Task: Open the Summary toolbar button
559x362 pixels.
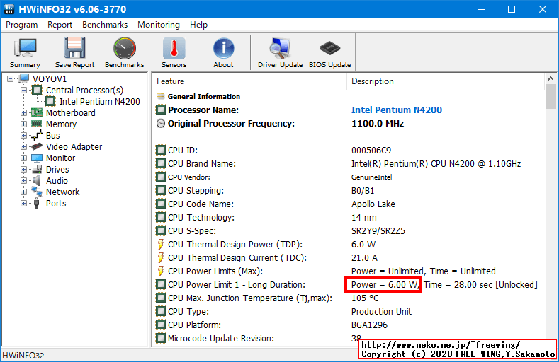Action: (x=25, y=52)
